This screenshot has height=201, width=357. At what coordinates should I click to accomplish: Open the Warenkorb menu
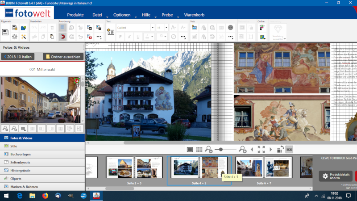click(194, 15)
